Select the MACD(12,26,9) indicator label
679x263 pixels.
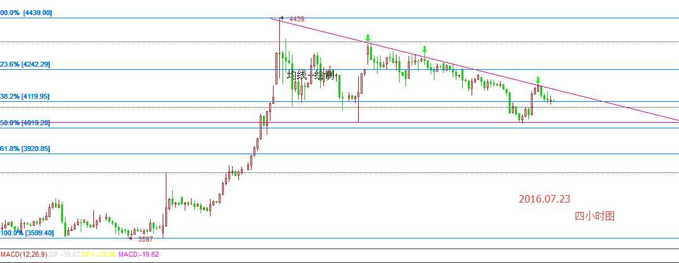tap(26, 254)
